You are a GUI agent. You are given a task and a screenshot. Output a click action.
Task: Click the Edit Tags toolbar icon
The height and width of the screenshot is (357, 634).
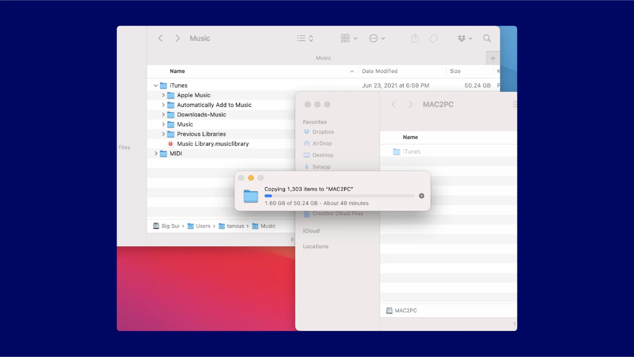click(x=433, y=38)
